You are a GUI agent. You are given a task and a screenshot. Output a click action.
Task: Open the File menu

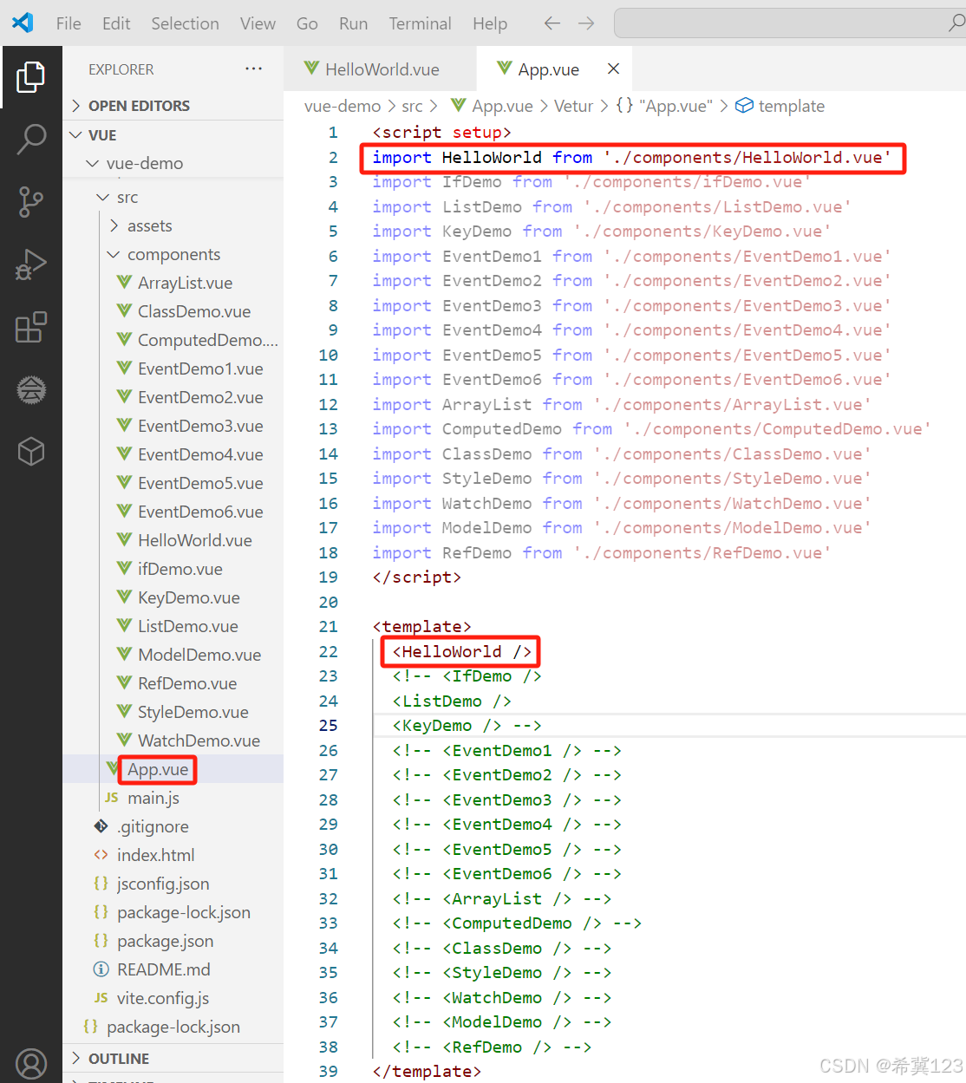click(x=69, y=23)
